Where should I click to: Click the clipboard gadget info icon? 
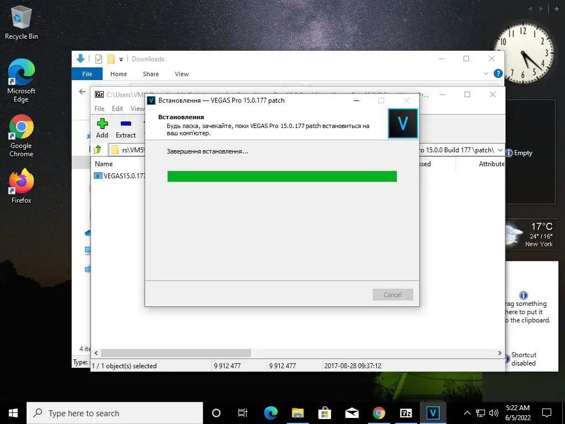coord(524,295)
